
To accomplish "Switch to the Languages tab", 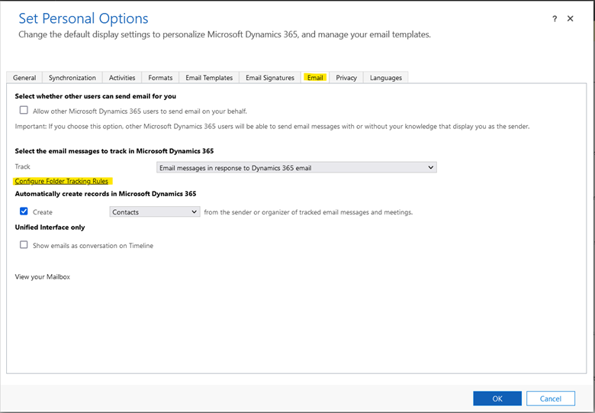I will pyautogui.click(x=386, y=78).
